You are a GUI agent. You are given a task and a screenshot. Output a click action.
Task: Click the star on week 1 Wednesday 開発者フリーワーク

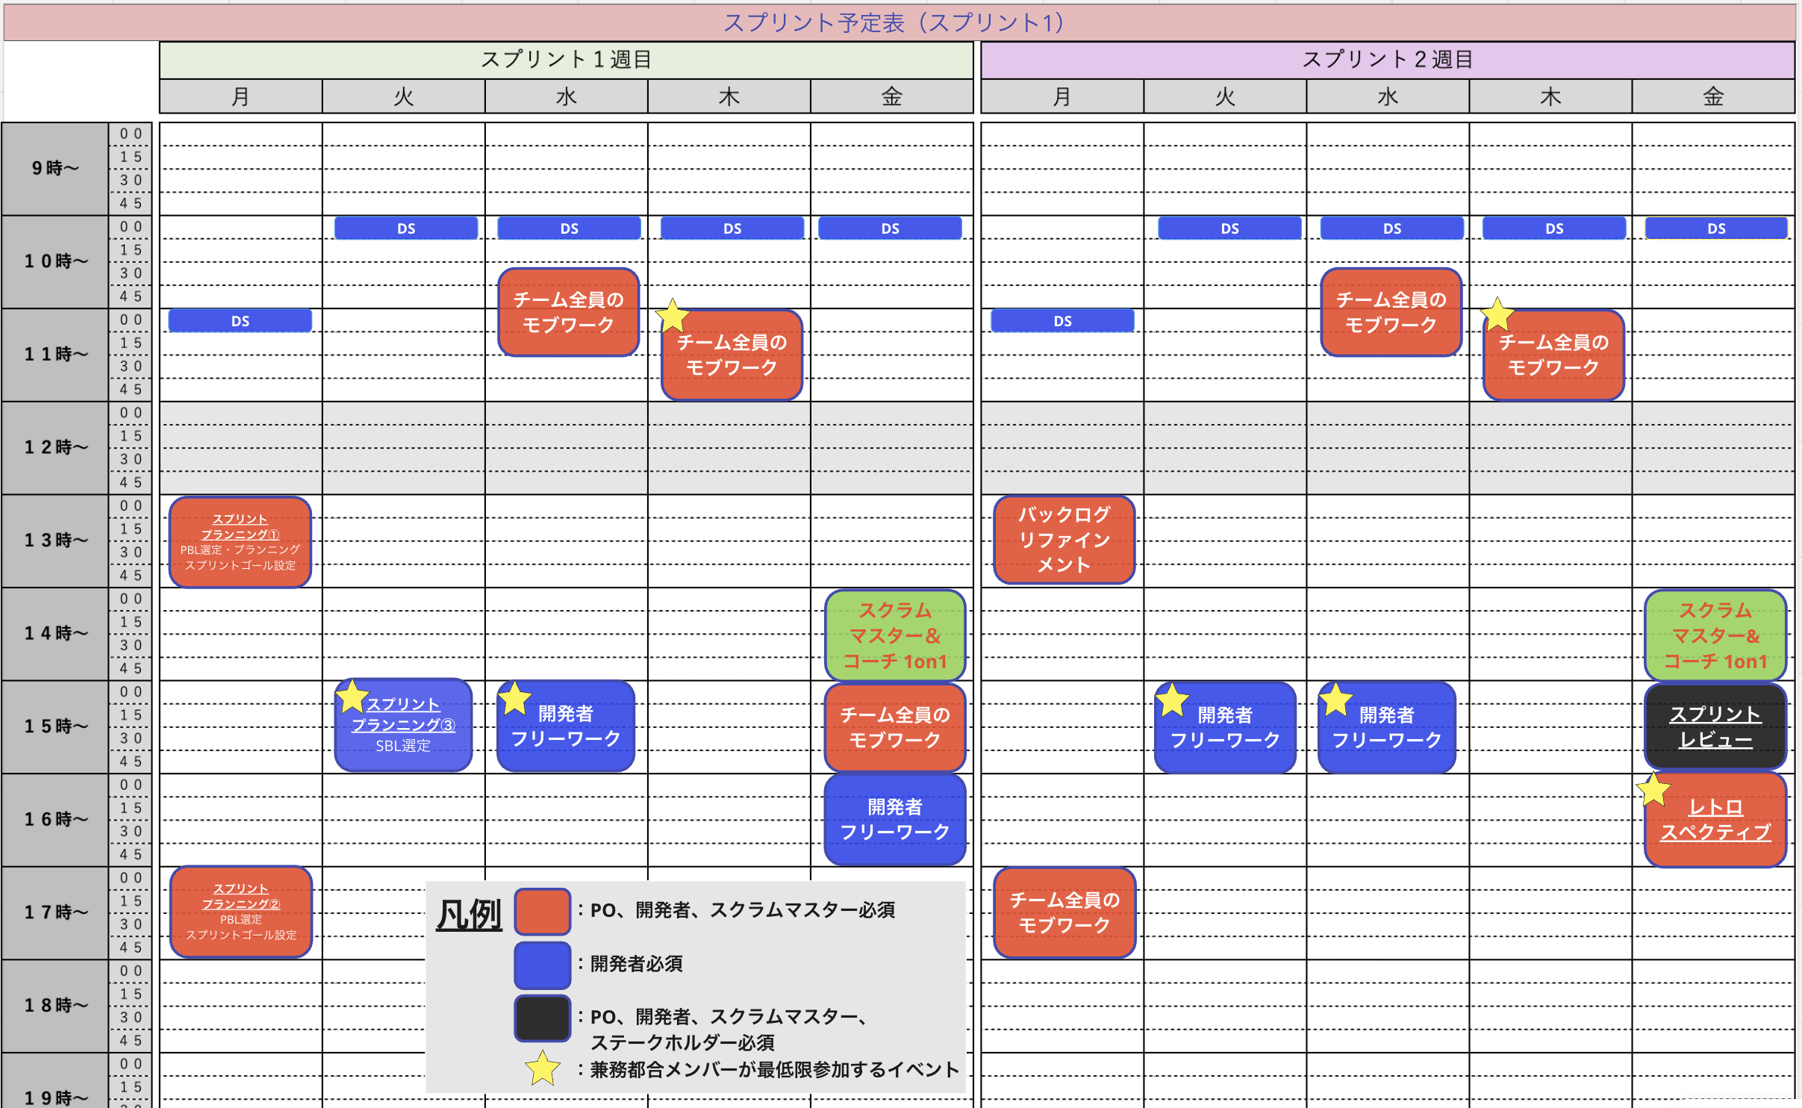[x=514, y=699]
